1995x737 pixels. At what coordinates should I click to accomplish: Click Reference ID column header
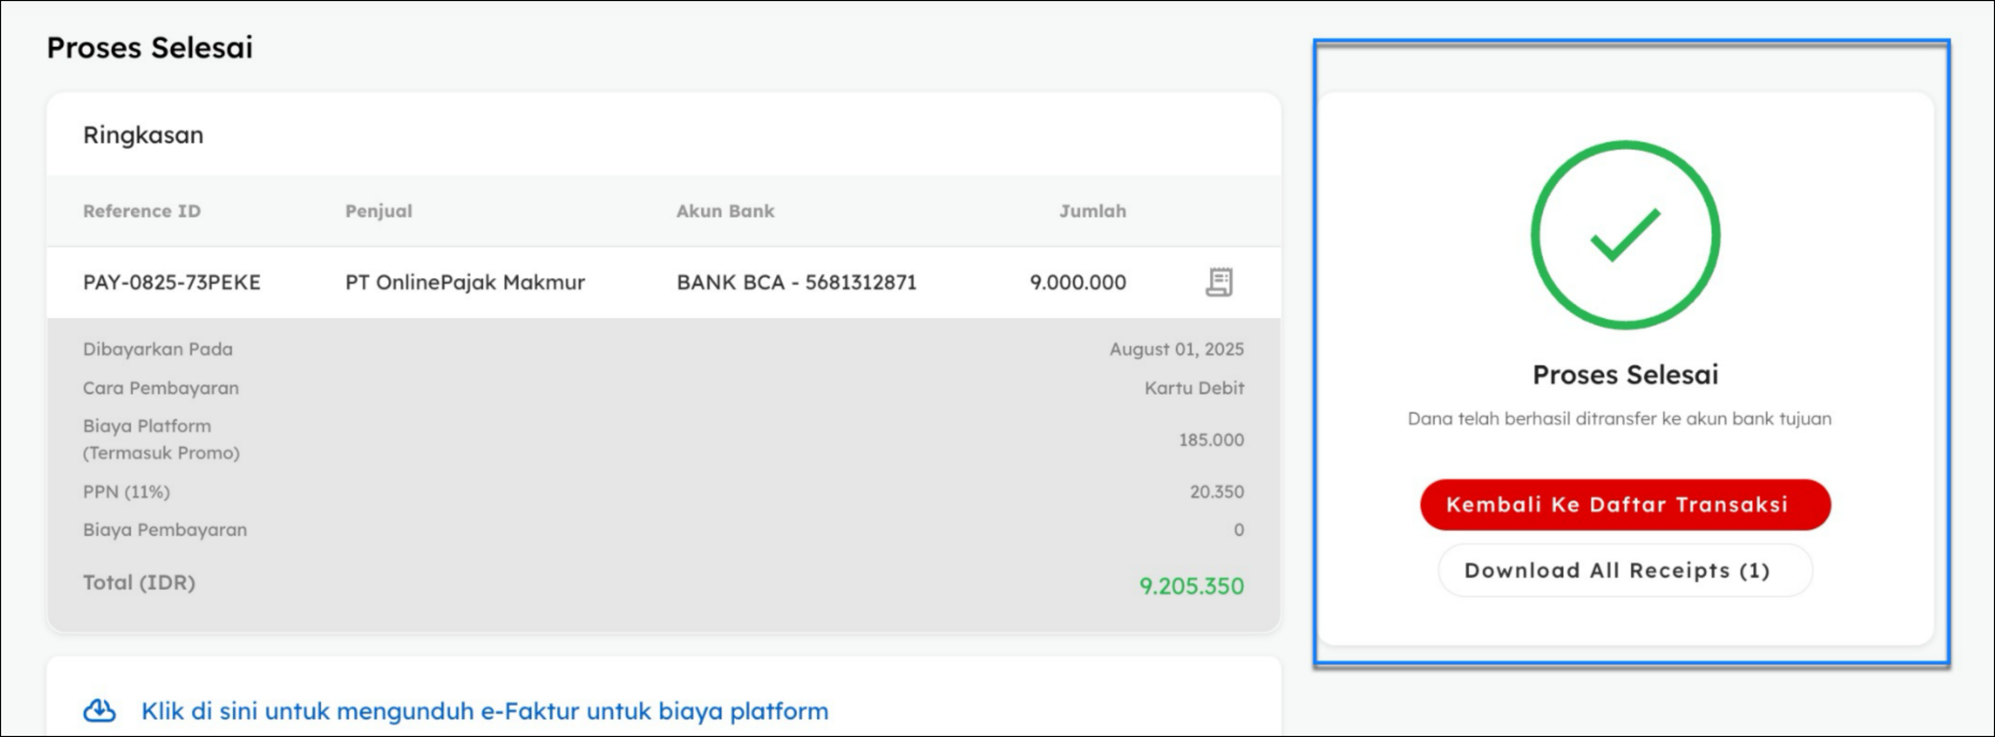[x=142, y=211]
